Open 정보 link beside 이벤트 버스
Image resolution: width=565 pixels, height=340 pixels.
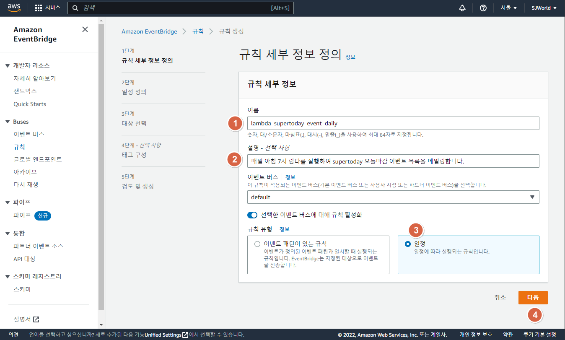290,177
